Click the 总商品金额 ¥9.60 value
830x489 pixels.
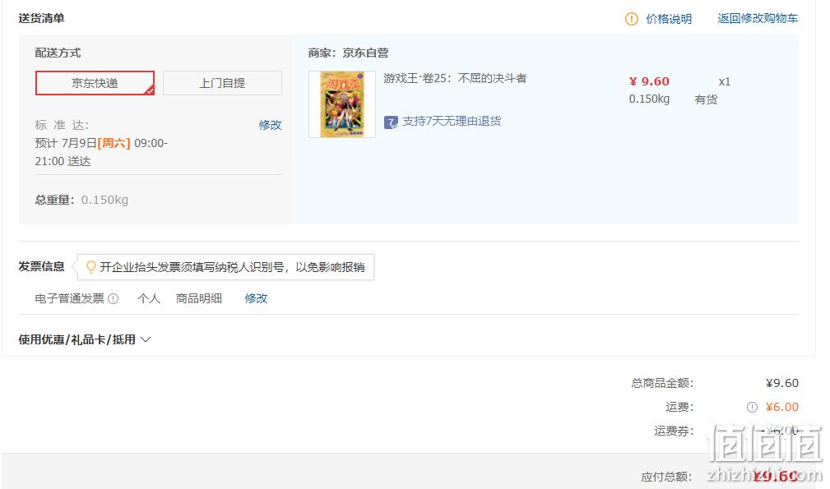pos(781,383)
